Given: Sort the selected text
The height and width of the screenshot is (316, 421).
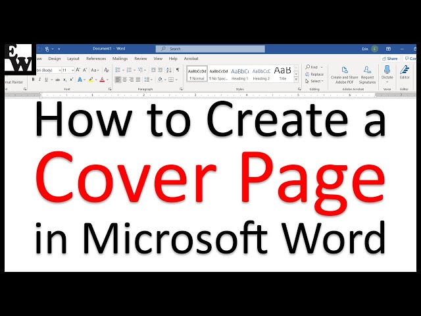Looking at the screenshot, I should pyautogui.click(x=168, y=70).
